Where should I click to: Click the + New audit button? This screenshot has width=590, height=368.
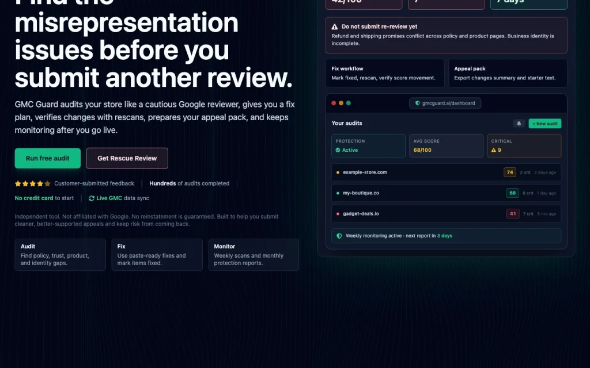coord(545,124)
